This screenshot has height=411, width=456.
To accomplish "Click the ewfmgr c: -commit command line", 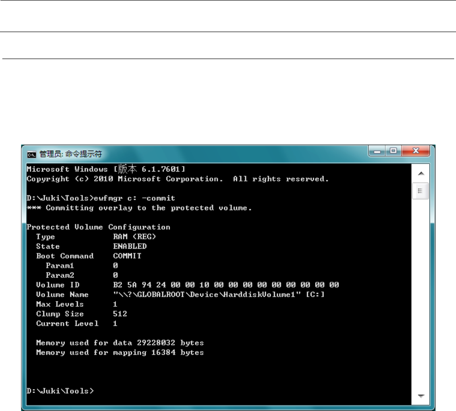I will (101, 198).
